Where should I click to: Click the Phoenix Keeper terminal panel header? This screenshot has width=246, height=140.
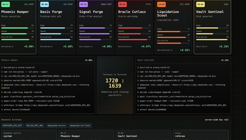(x=47, y=60)
